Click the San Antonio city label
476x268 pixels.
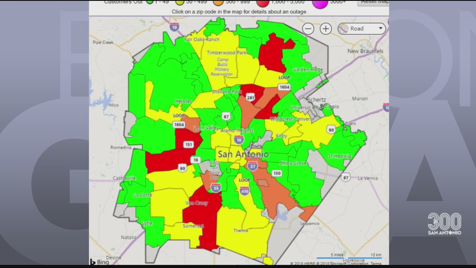(x=243, y=154)
